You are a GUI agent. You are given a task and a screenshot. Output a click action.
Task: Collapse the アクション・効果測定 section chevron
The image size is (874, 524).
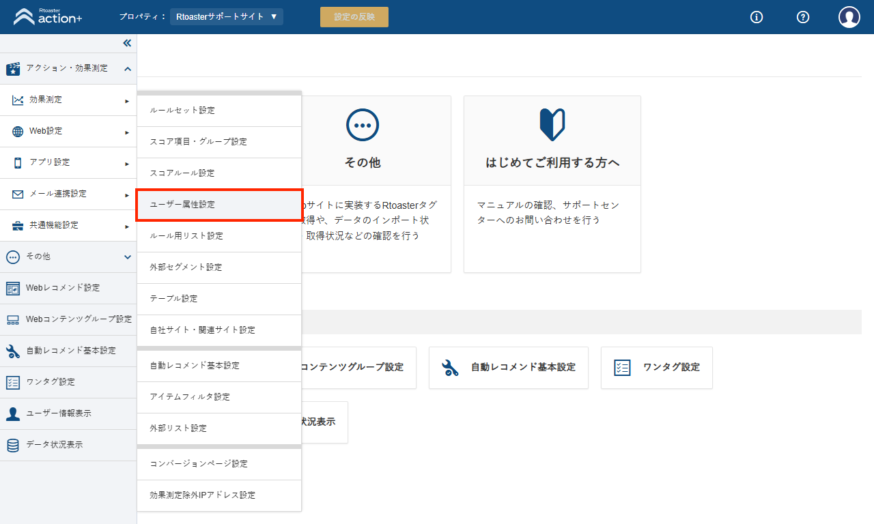coord(128,68)
